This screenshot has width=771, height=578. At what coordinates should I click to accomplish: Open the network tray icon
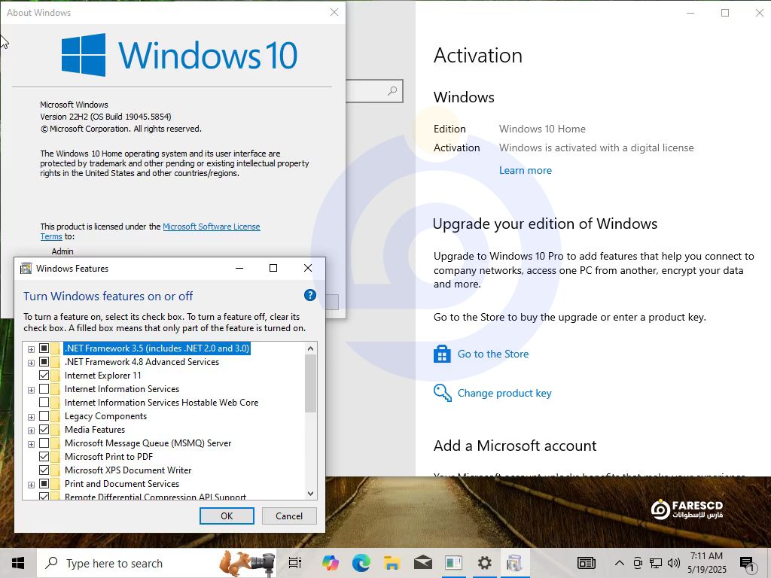tap(656, 563)
